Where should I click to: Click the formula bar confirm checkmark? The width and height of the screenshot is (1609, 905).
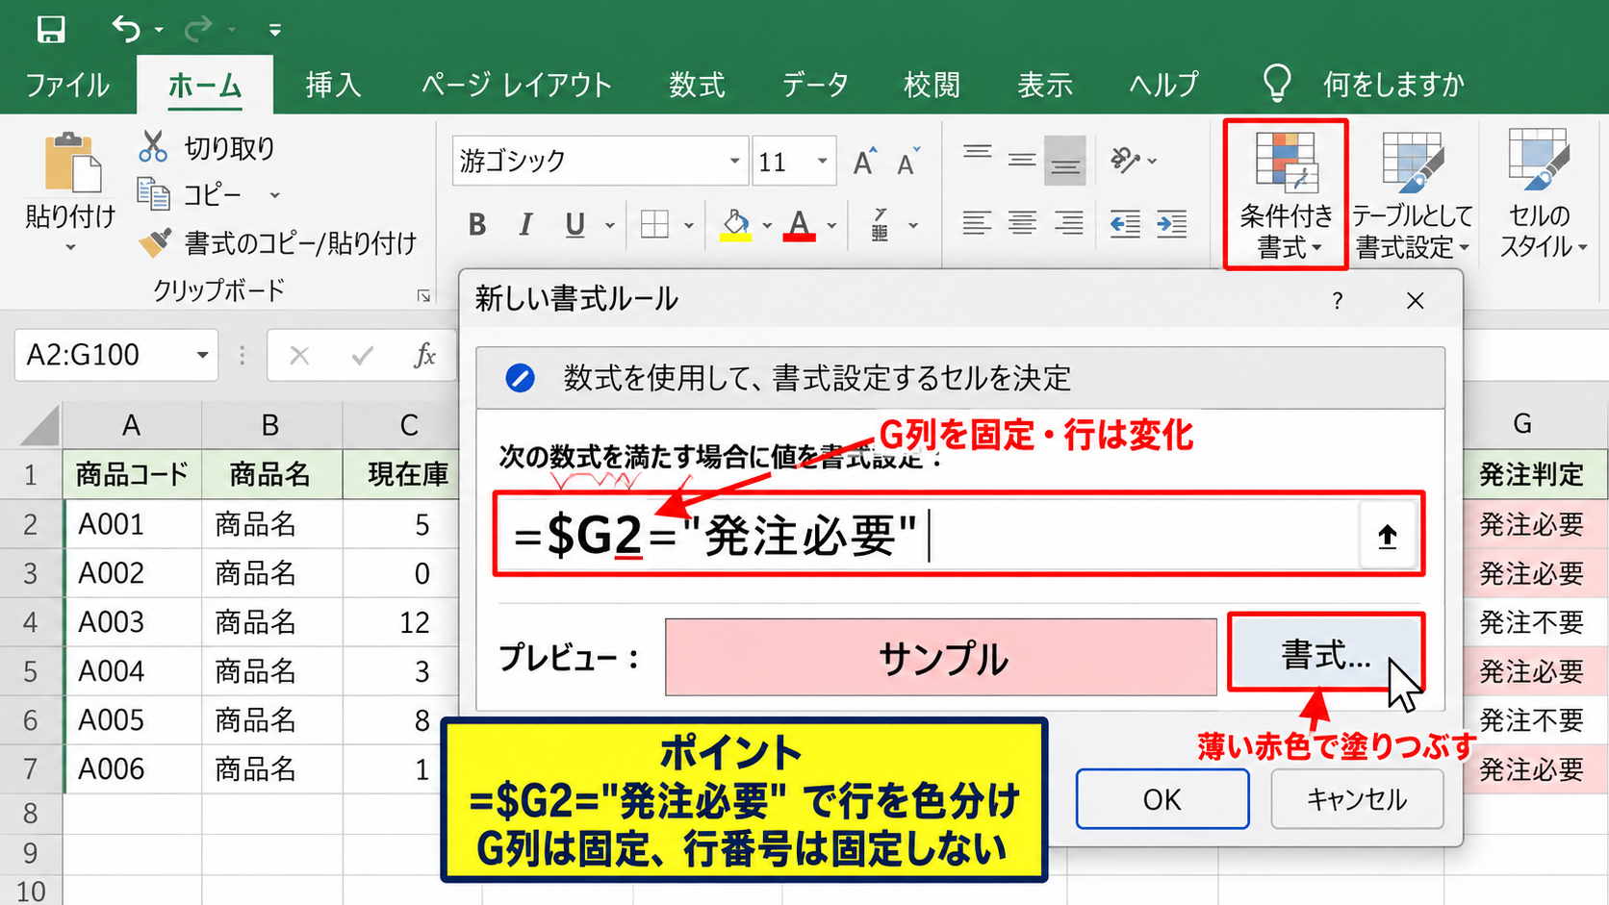[362, 356]
